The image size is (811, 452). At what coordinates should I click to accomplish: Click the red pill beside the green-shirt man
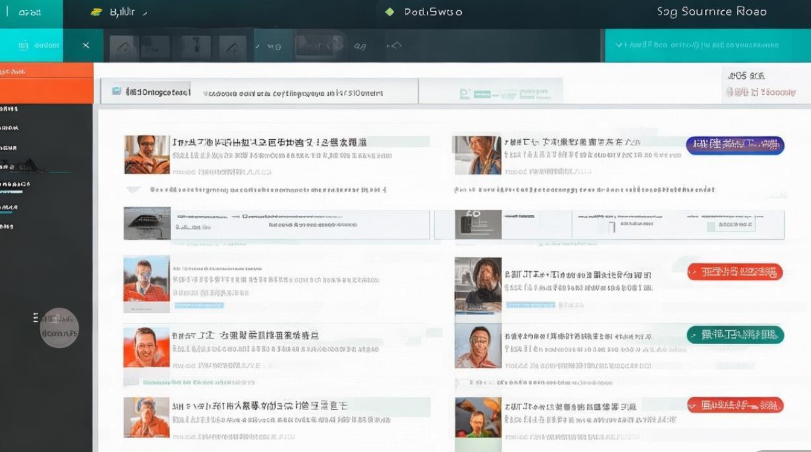(735, 405)
